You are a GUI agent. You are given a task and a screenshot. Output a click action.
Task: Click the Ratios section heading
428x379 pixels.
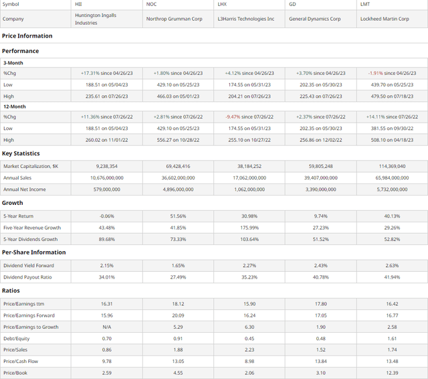click(11, 291)
